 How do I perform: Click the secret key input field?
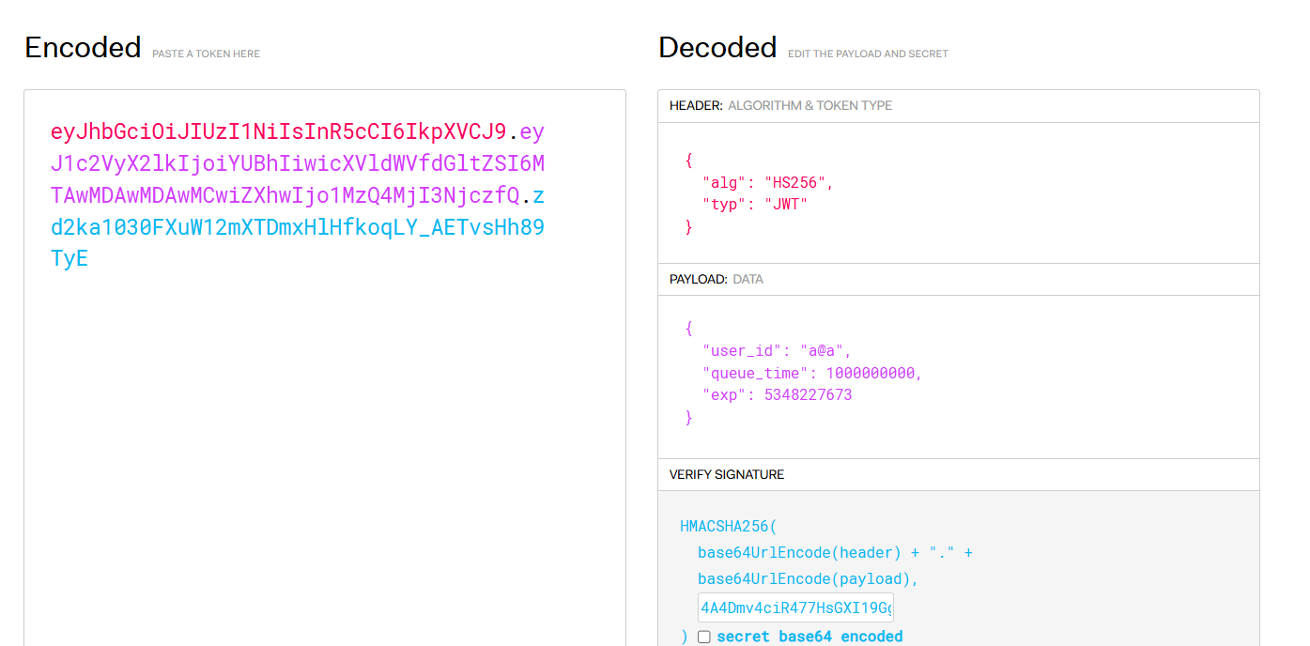click(795, 607)
